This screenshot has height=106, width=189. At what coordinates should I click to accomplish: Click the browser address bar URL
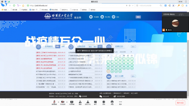[x=39, y=6]
